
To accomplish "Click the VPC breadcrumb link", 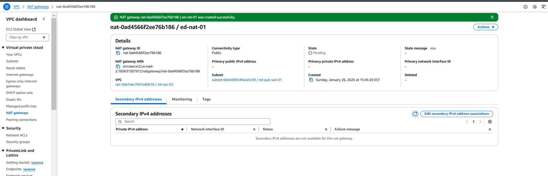I will (17, 7).
